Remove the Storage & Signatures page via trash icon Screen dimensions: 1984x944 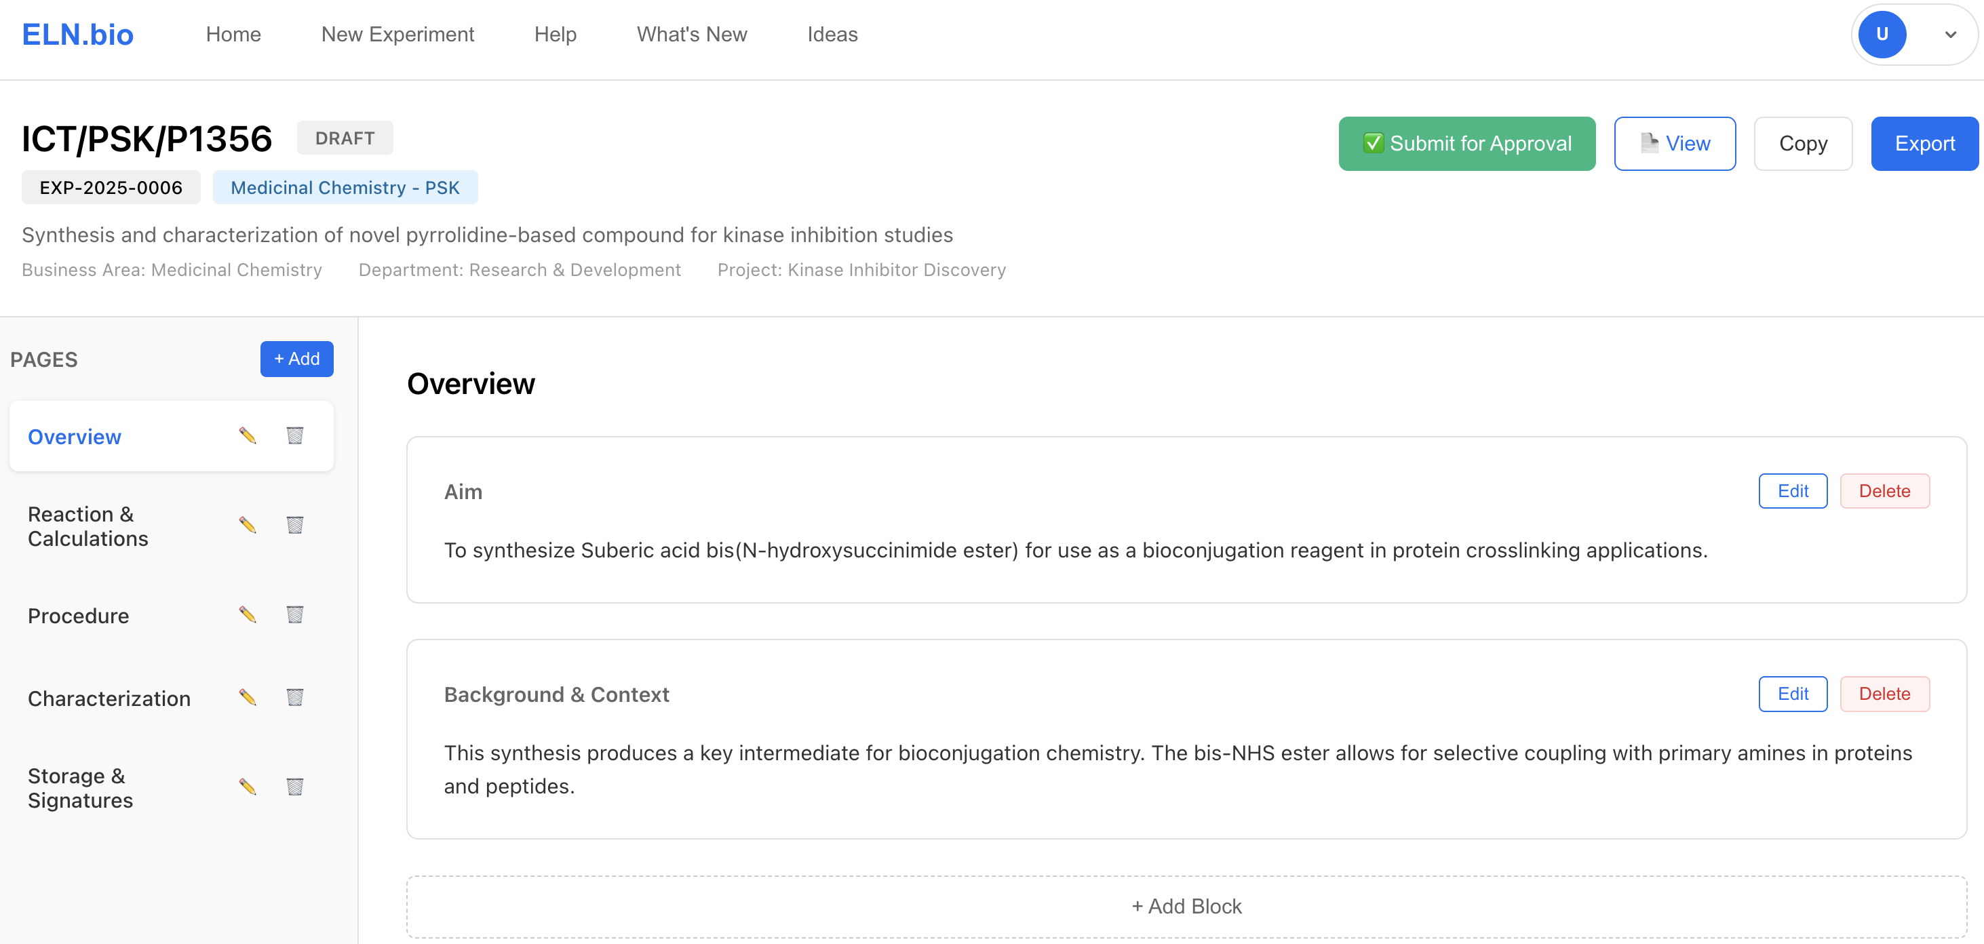point(295,787)
